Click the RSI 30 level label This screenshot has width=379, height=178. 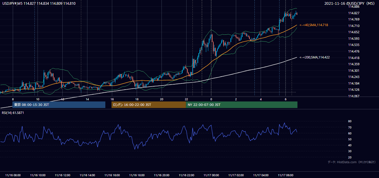(x=350, y=151)
